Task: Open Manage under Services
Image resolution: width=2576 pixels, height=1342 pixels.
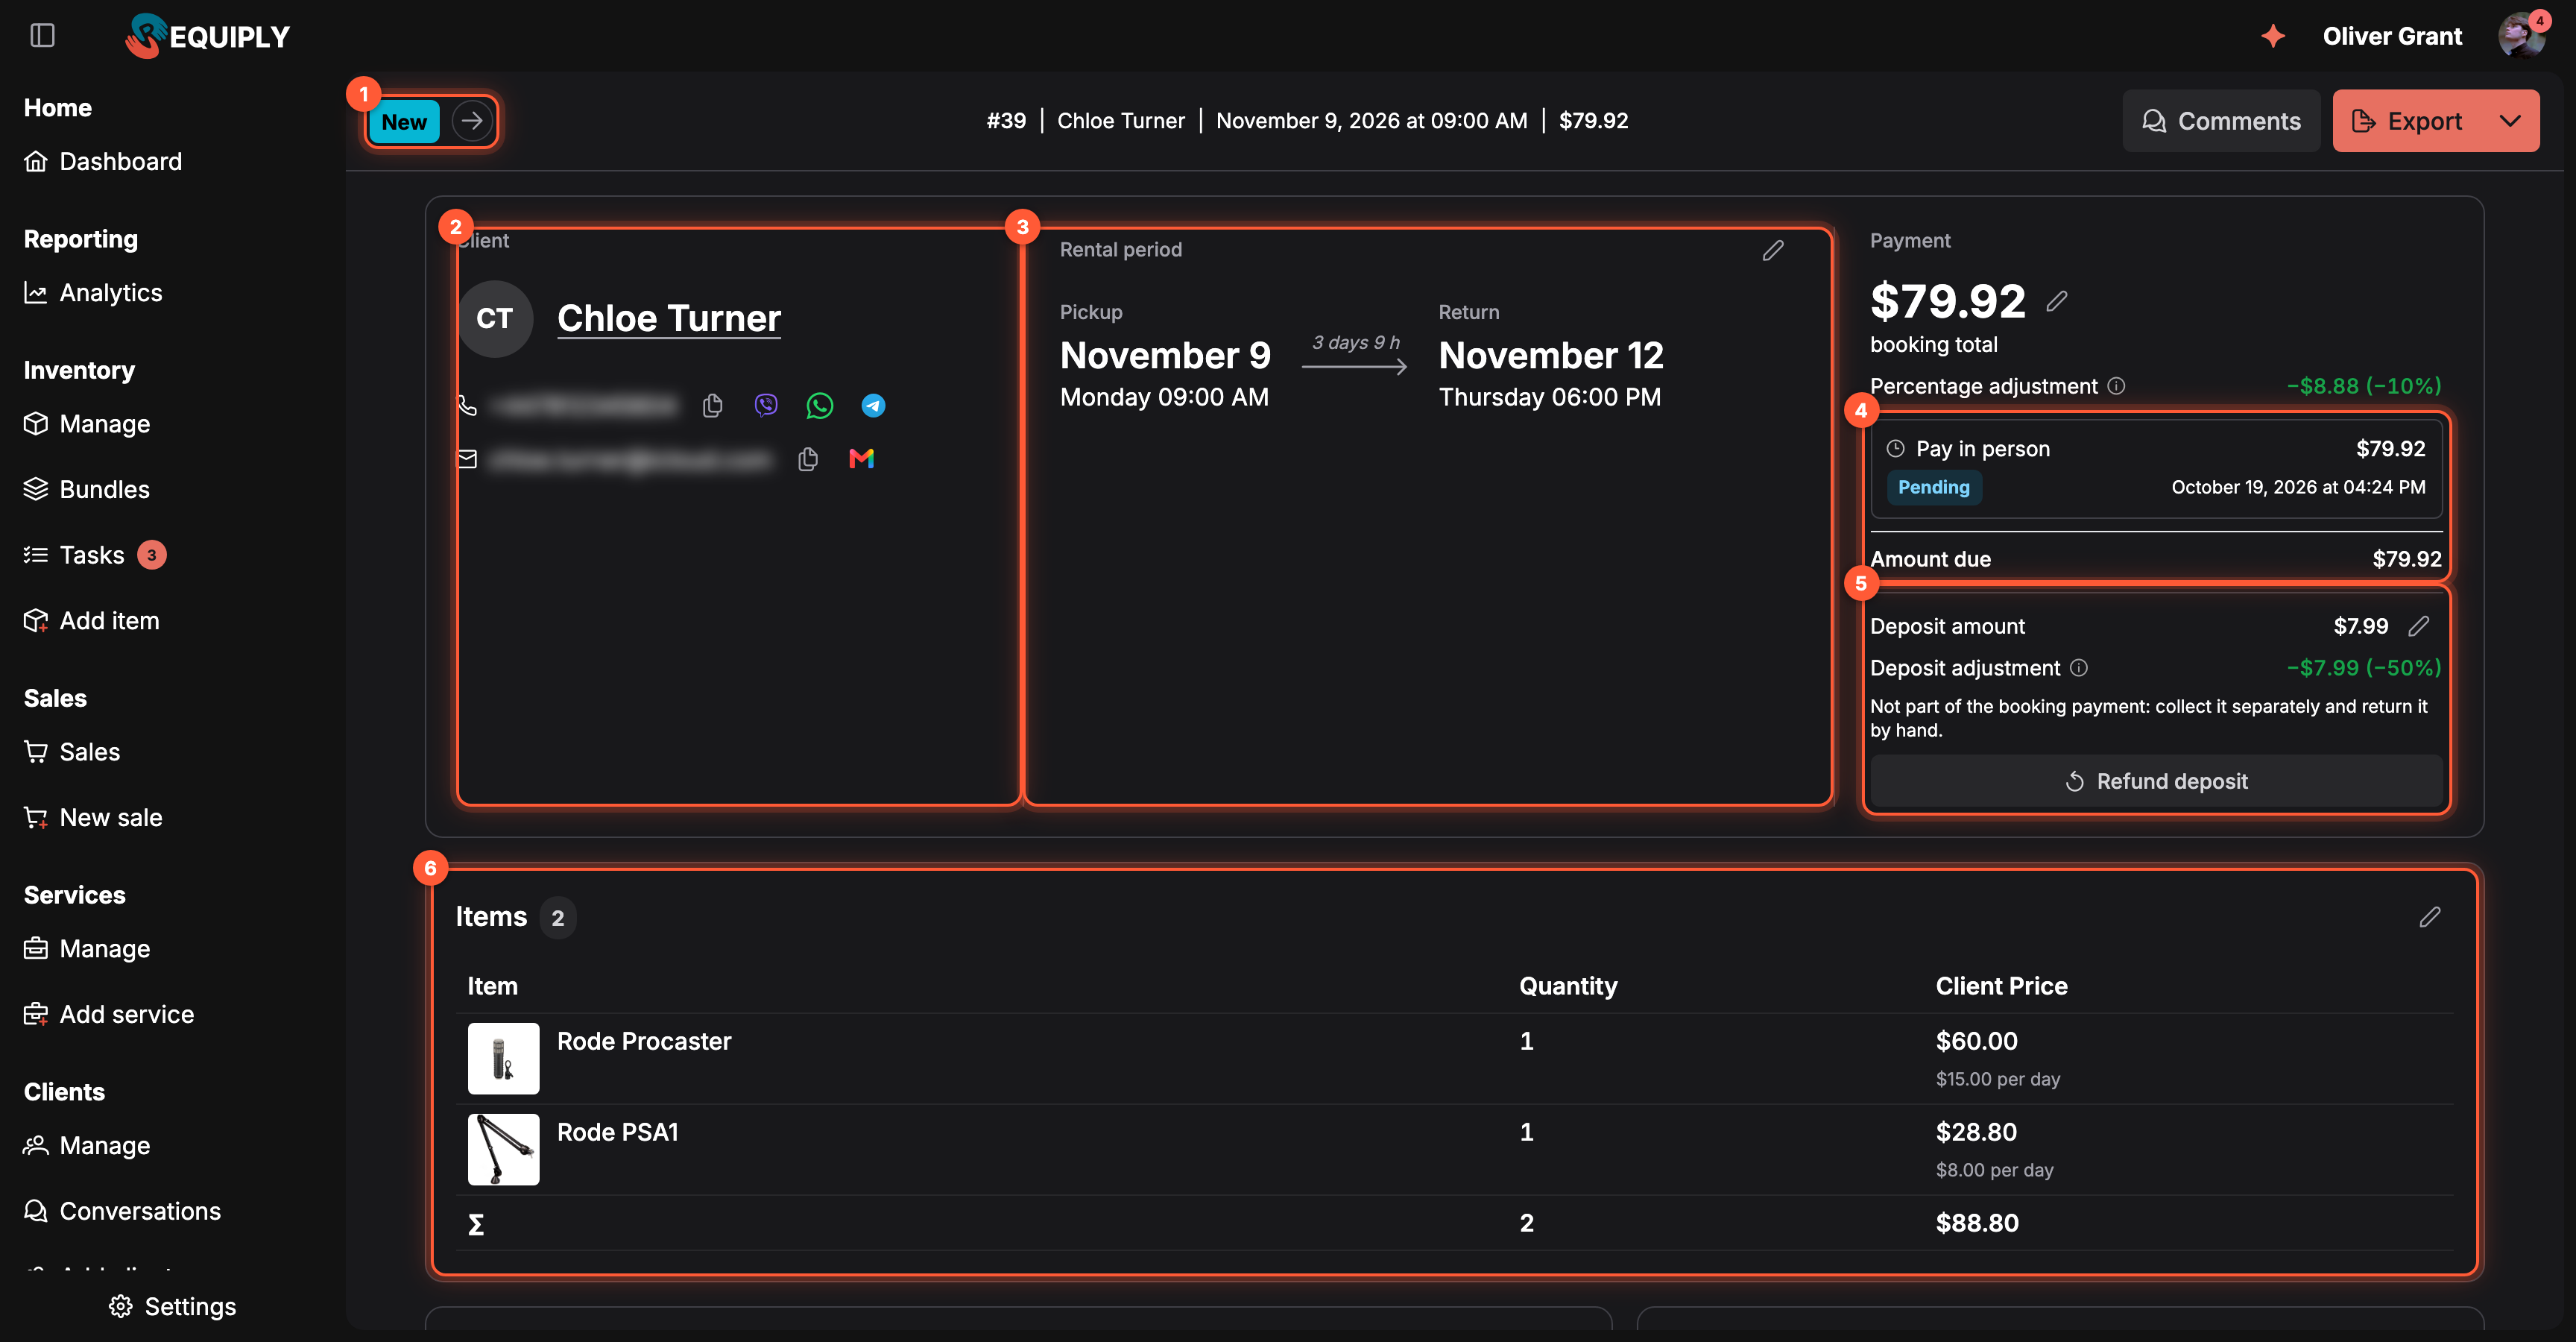Action: [87, 949]
